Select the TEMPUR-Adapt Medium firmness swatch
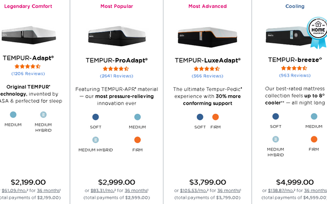The image size is (327, 204). 13,114
